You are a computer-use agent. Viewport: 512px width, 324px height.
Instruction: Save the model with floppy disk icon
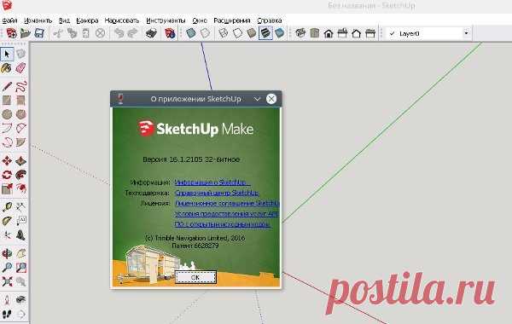click(39, 33)
